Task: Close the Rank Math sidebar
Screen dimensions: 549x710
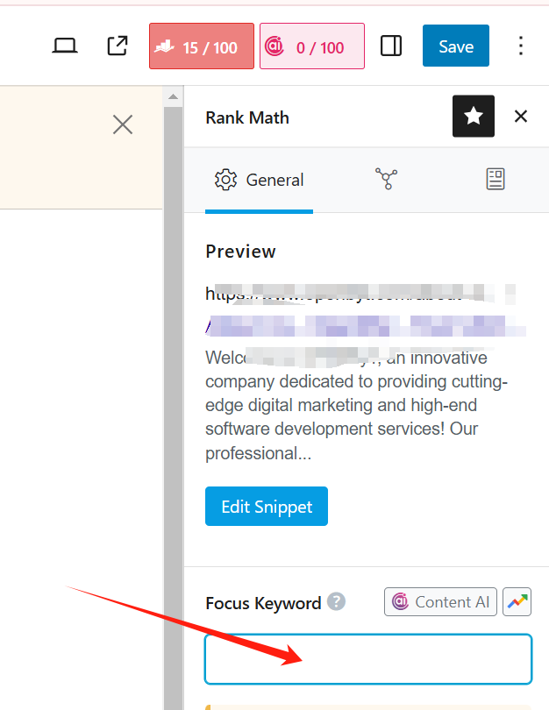Action: point(521,116)
